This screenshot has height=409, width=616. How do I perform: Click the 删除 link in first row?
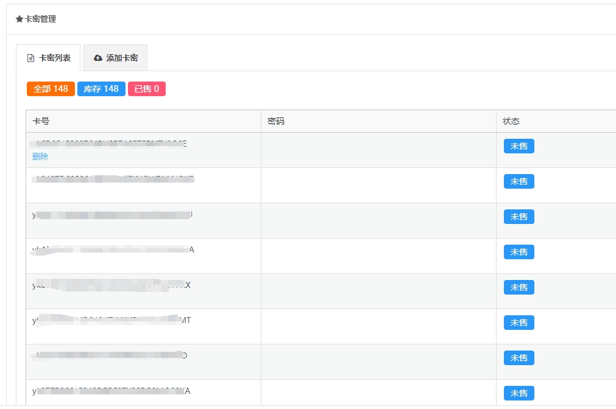click(x=40, y=156)
